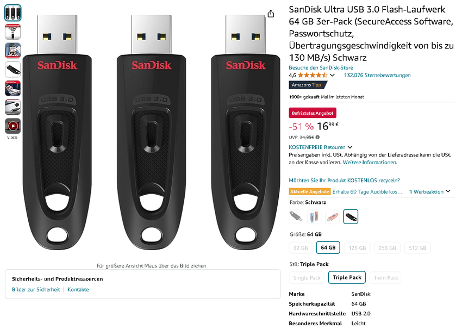Select the Twin Pack style option
Image resolution: width=462 pixels, height=329 pixels.
click(386, 277)
